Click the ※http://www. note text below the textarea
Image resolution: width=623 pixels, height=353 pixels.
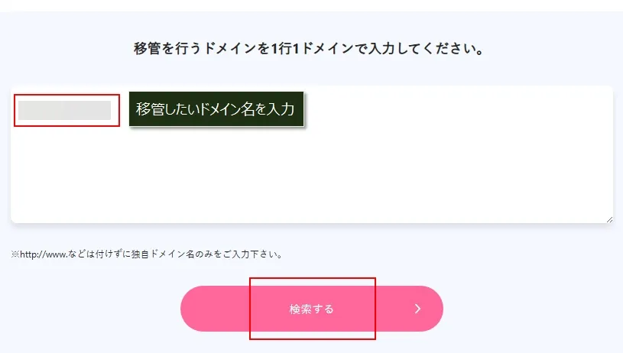tap(147, 254)
